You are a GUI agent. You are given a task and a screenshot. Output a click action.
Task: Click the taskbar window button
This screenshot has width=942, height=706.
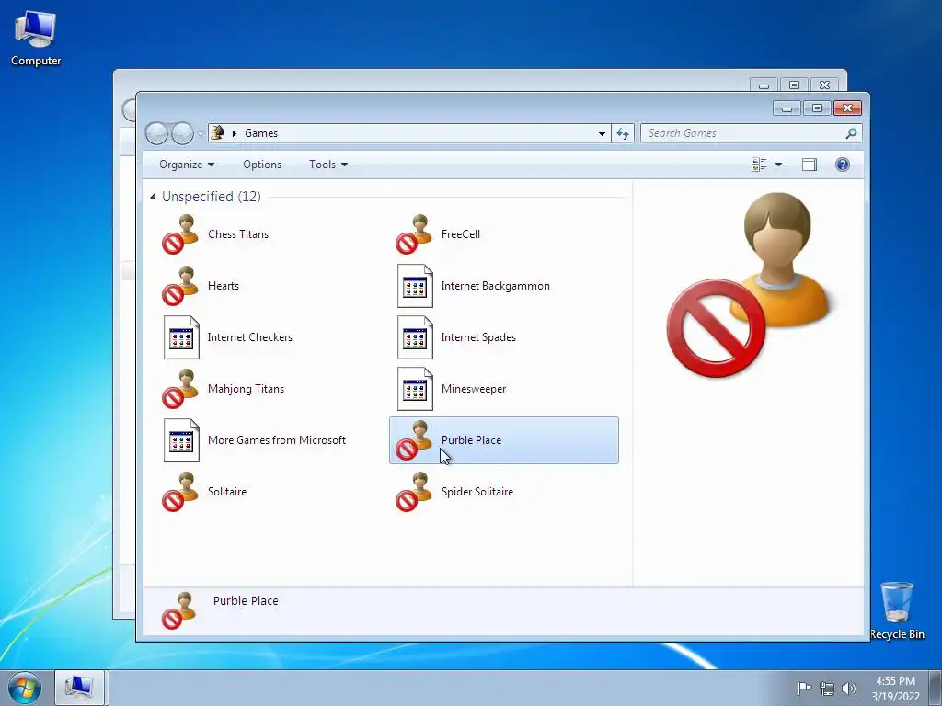tap(79, 688)
